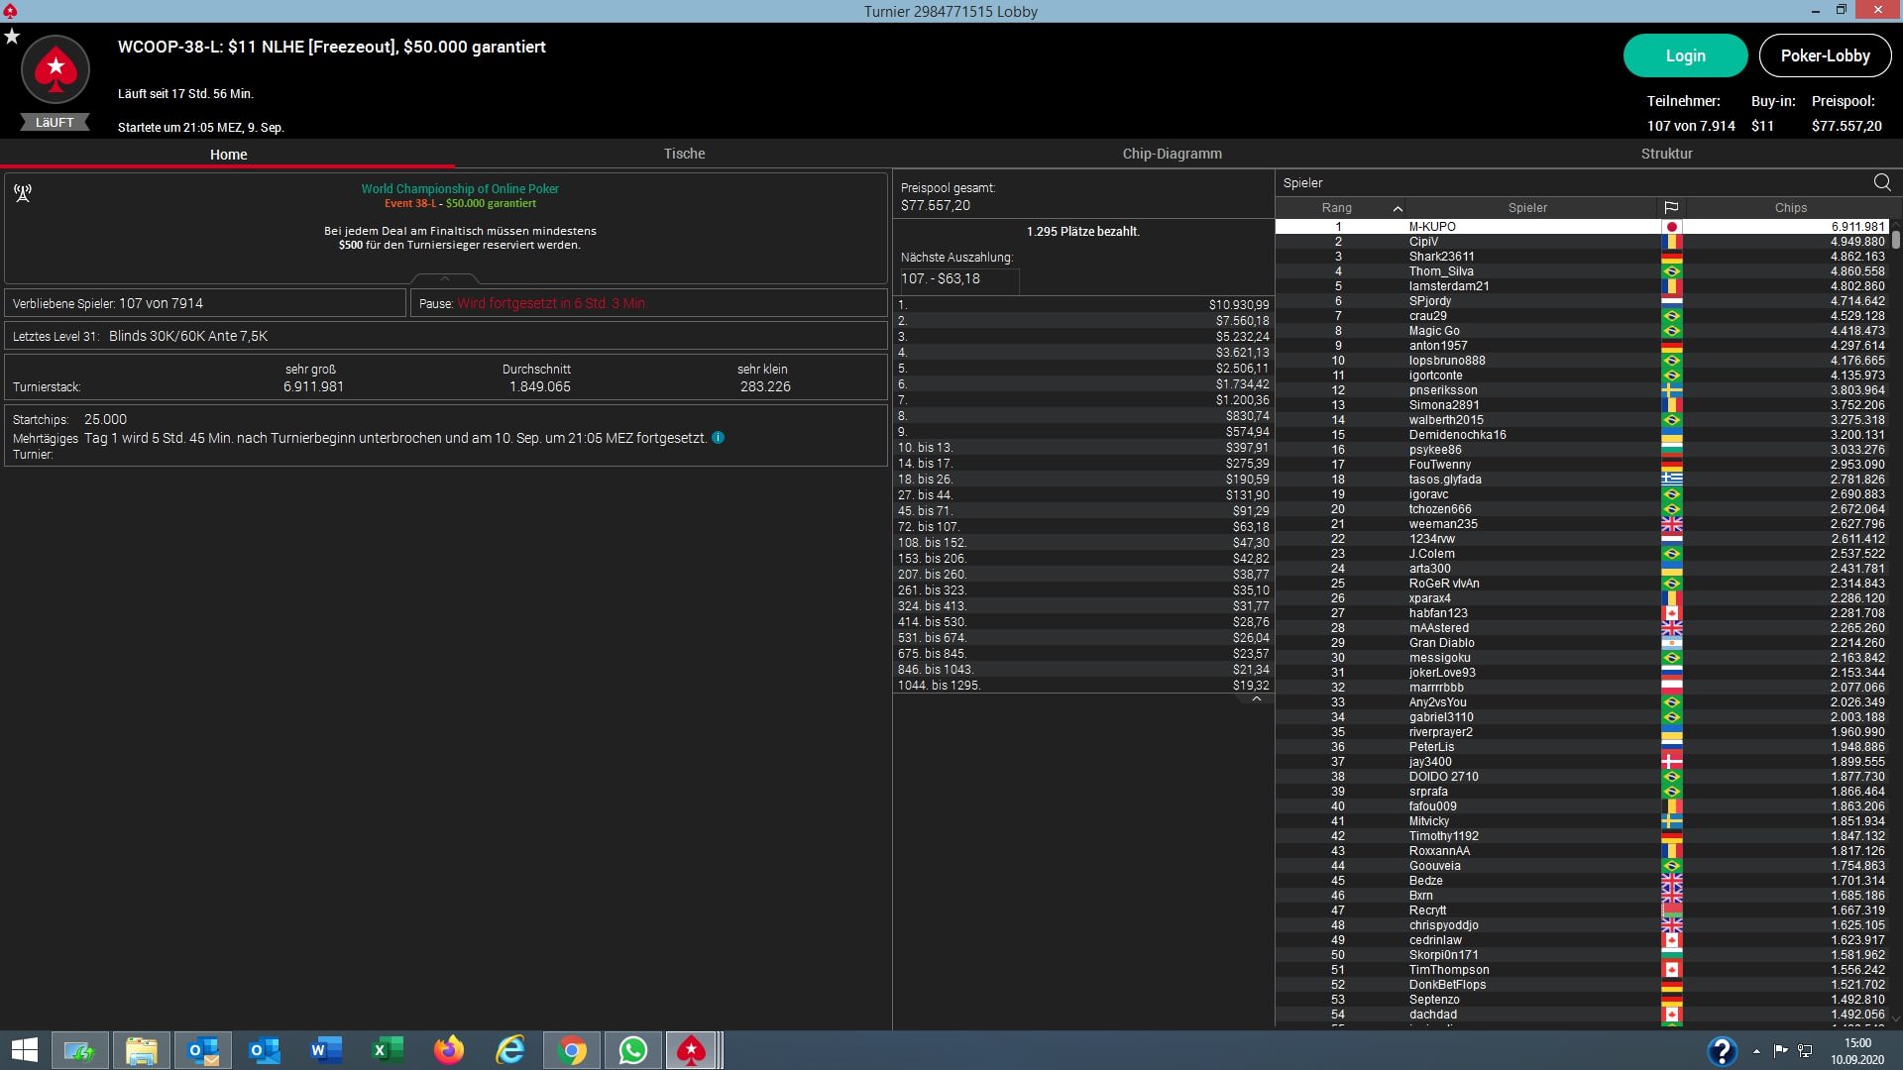The width and height of the screenshot is (1903, 1070).
Task: Sort by Chips column header
Action: click(x=1790, y=208)
